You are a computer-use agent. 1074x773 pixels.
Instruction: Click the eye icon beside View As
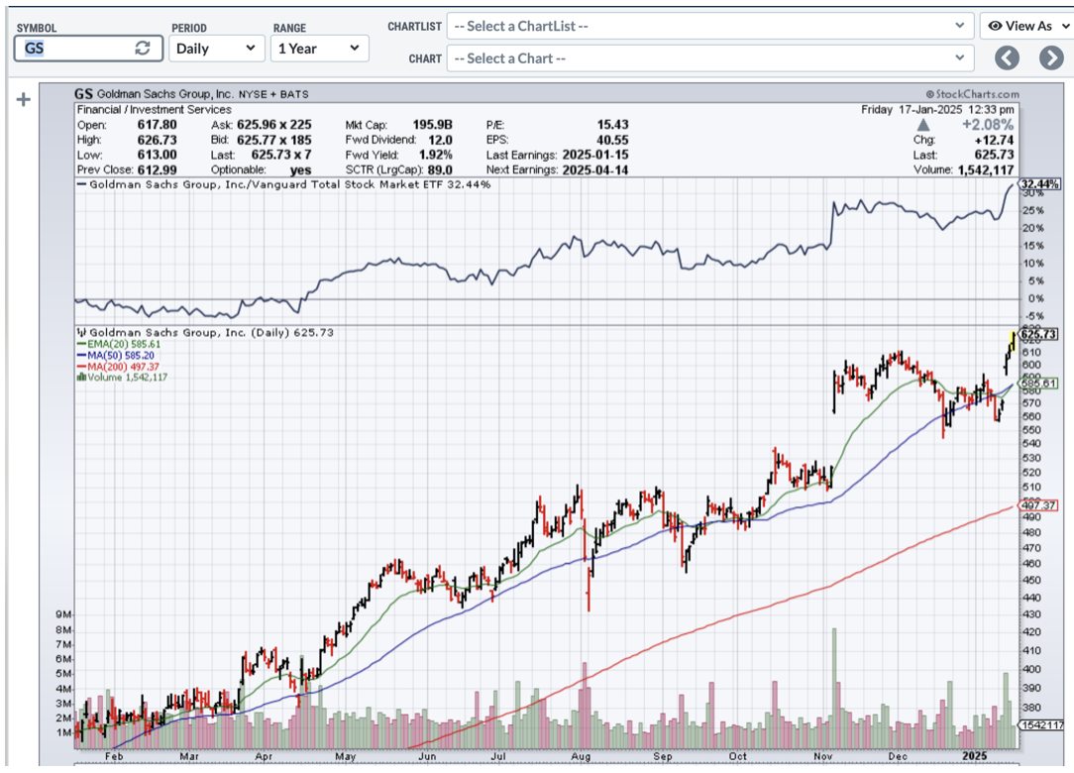point(995,26)
